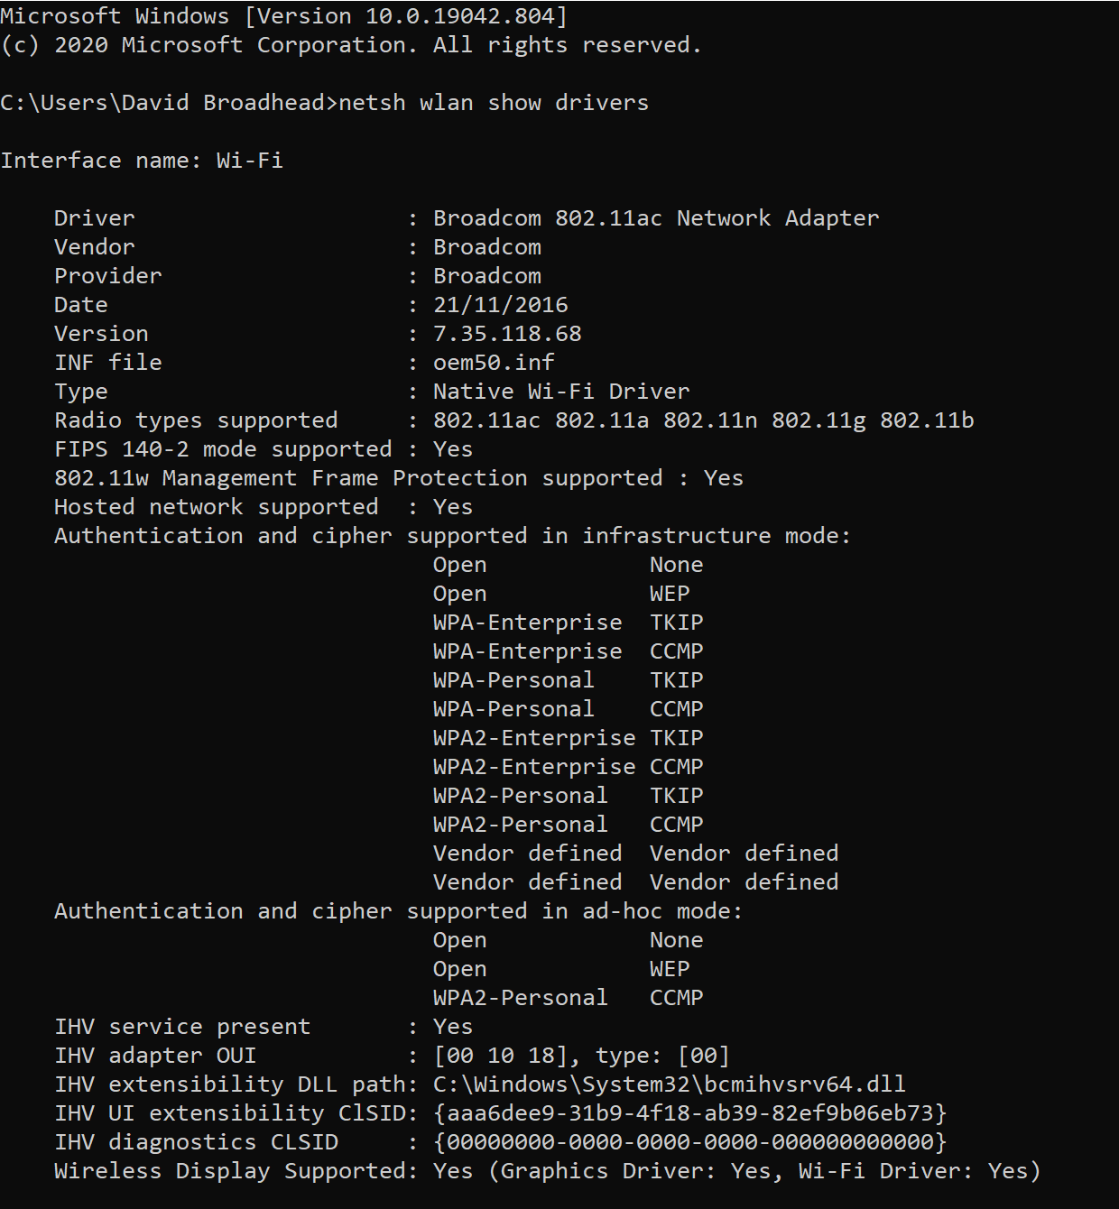
Task: Click the 'WPA2-Enterprise CCMP' infrastructure entry
Action: pos(567,767)
